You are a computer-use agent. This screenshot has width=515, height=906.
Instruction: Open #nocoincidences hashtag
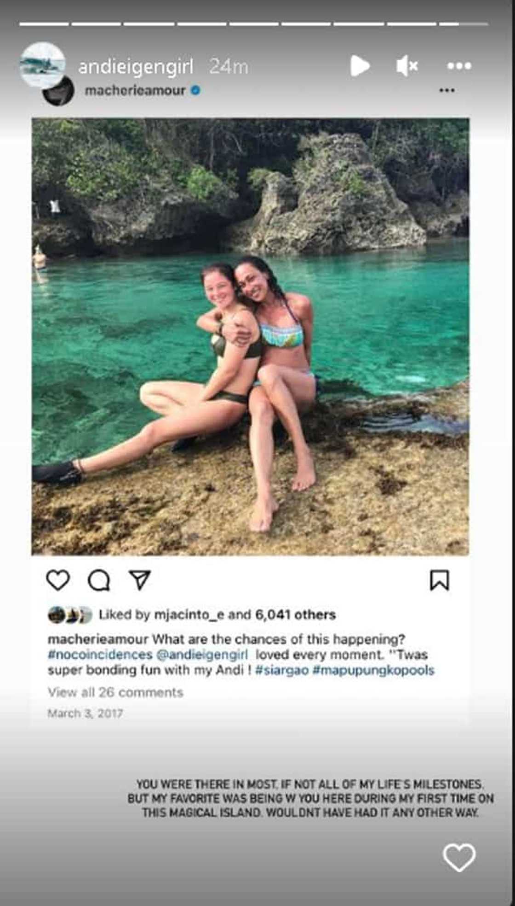coord(100,655)
